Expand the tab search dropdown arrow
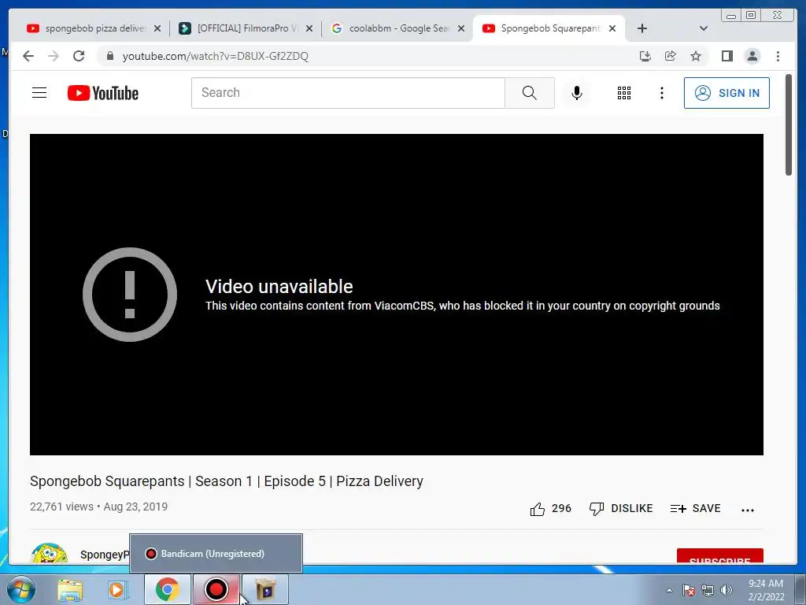 coord(704,28)
